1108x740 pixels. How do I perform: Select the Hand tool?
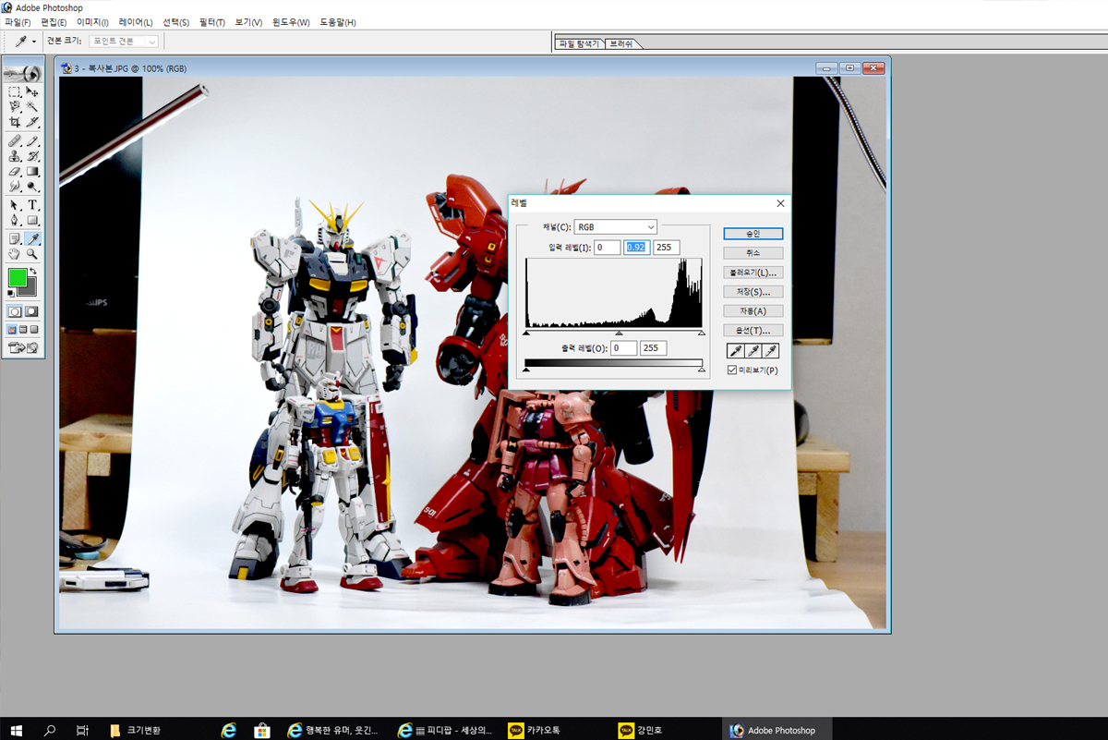[x=15, y=254]
